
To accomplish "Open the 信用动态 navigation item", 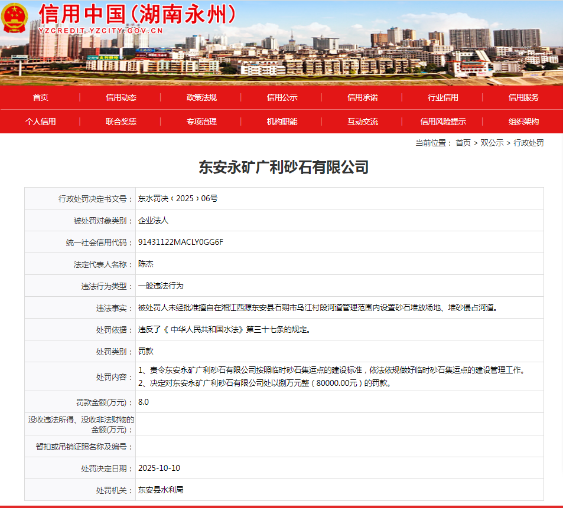I will [121, 97].
